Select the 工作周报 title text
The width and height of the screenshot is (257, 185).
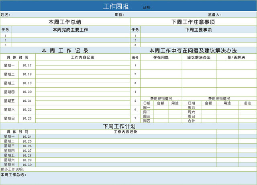[x=116, y=6]
